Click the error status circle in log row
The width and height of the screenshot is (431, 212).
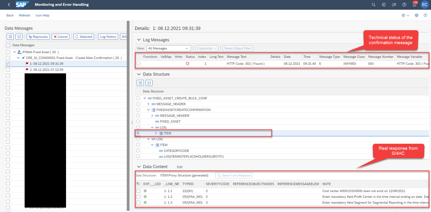[x=188, y=64]
